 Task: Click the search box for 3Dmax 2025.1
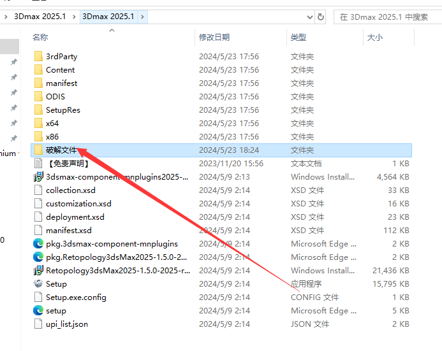(388, 17)
